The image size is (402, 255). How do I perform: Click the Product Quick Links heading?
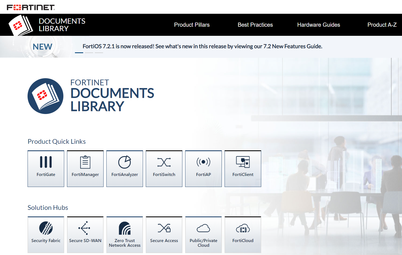click(57, 142)
